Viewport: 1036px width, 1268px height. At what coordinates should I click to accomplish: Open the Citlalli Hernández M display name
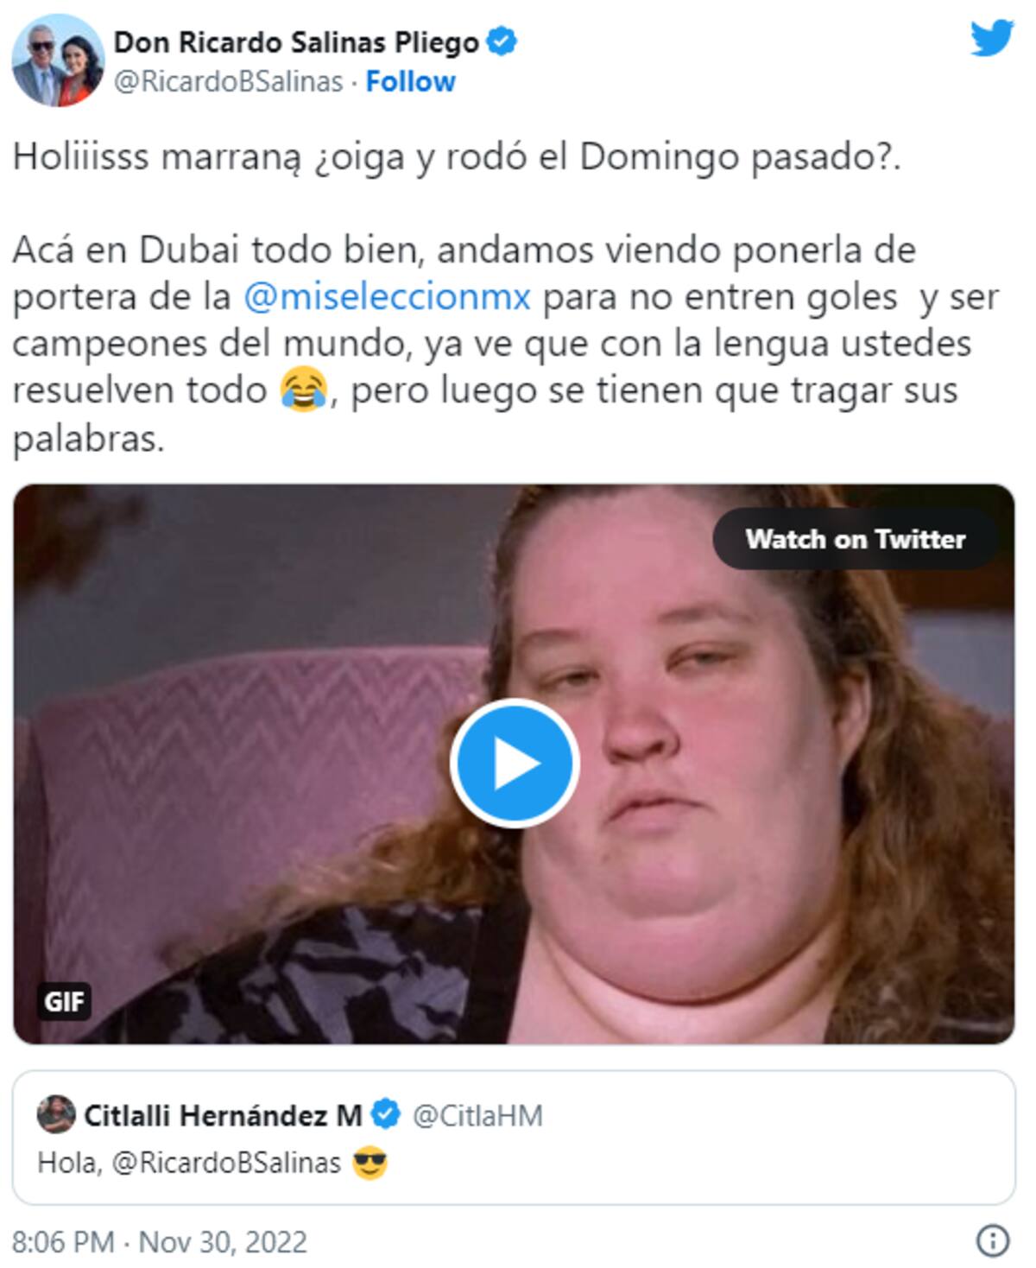pyautogui.click(x=223, y=1115)
